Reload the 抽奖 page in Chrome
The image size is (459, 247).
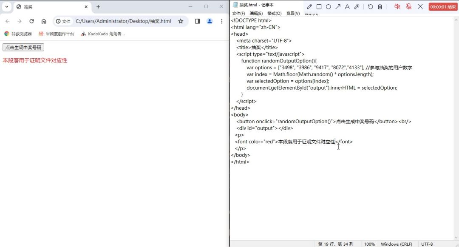pyautogui.click(x=31, y=21)
